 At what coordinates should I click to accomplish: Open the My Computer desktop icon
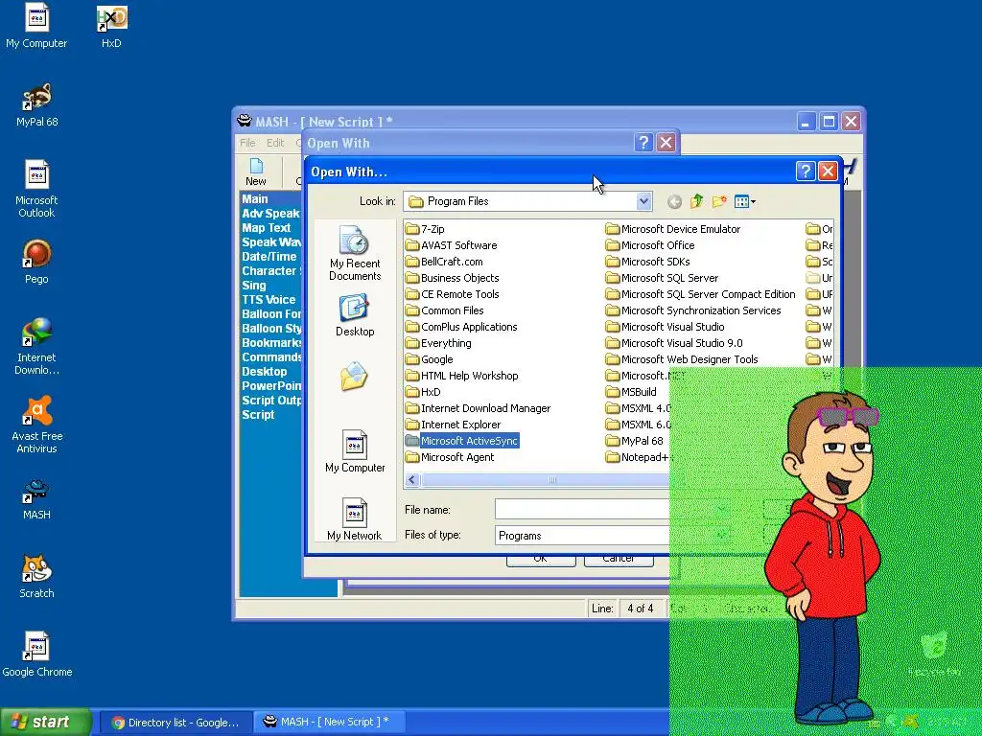(36, 26)
